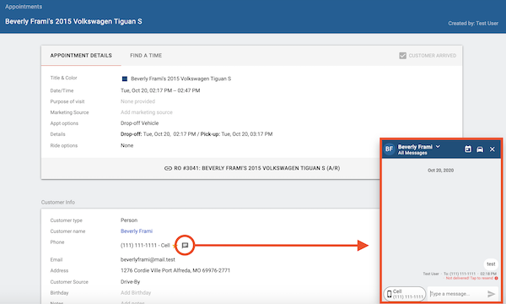Image resolution: width=506 pixels, height=304 pixels.
Task: Click the BF avatar in chat panel
Action: tap(389, 149)
